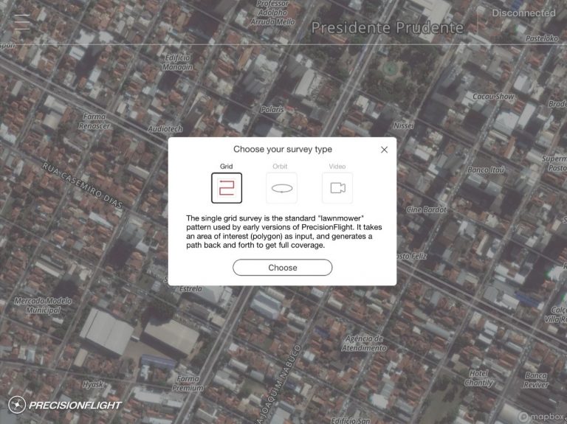Image resolution: width=567 pixels, height=424 pixels.
Task: Click the PrecisionFlight drone logo
Action: 17,405
